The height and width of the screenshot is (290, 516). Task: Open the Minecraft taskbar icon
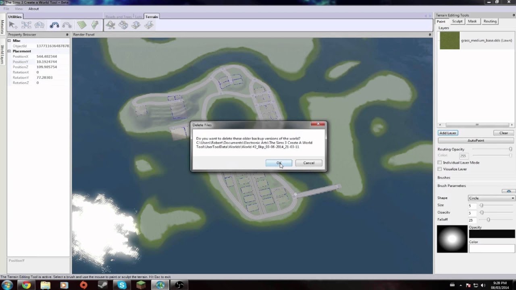pyautogui.click(x=141, y=285)
